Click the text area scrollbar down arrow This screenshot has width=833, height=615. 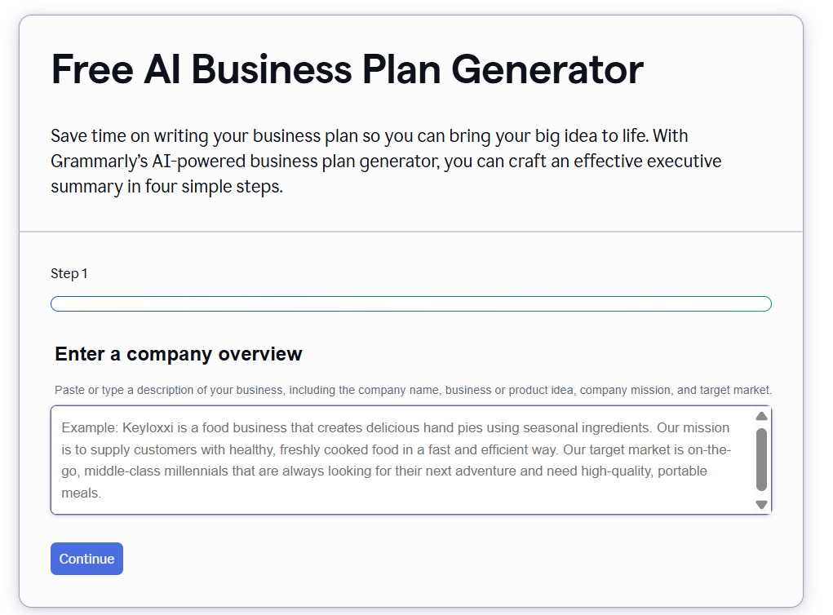[x=761, y=505]
